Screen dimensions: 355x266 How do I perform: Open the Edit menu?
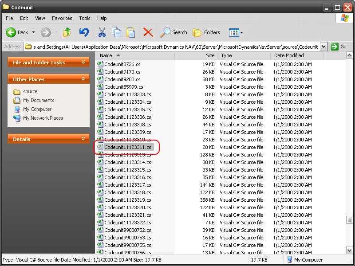[24, 18]
